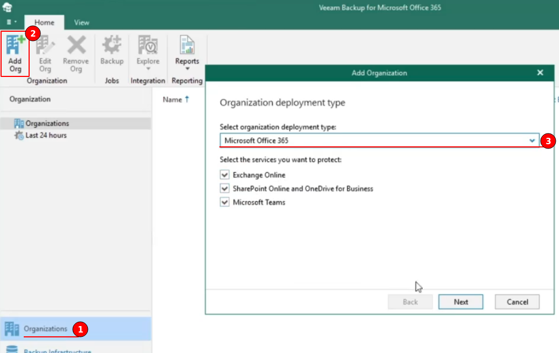Expand the Explore dropdown arrow

(148, 69)
